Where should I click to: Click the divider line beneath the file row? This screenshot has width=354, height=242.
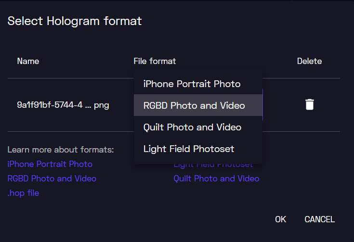click(x=173, y=131)
